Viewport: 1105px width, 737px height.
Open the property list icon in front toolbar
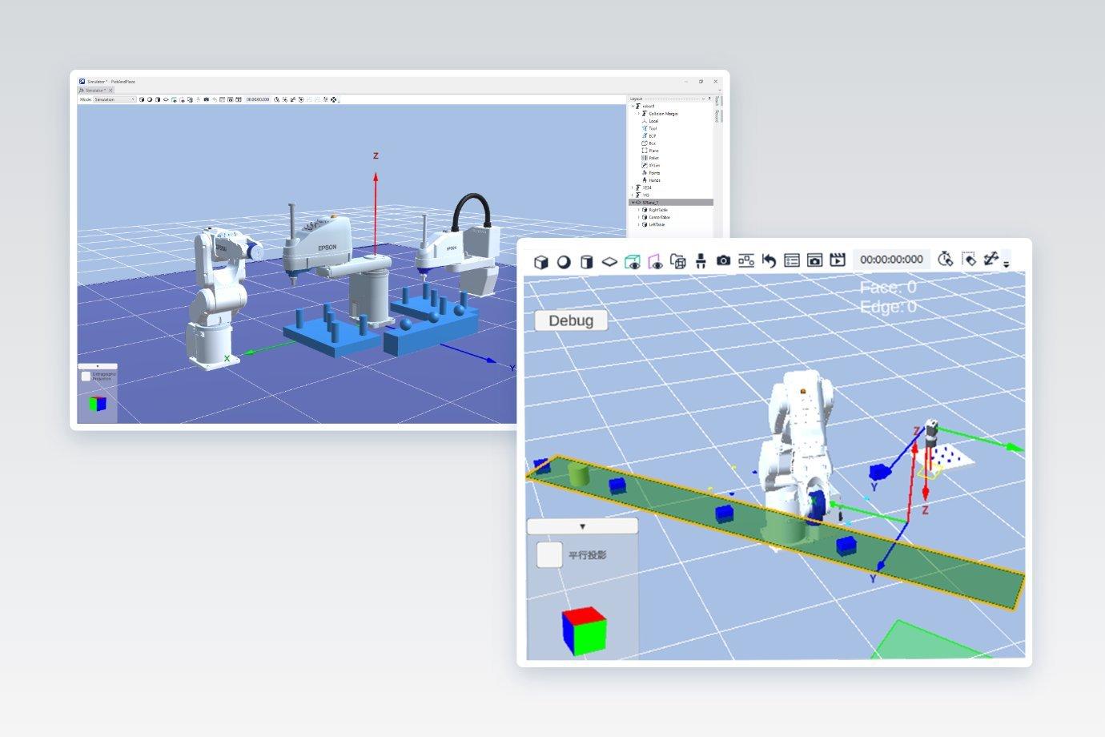tap(792, 260)
